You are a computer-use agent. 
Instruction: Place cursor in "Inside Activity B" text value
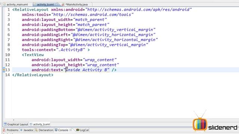(86, 70)
